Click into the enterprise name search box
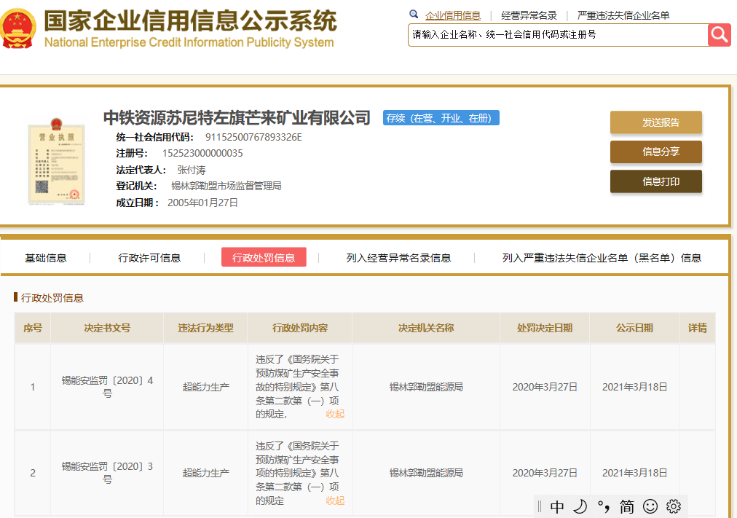 click(558, 35)
